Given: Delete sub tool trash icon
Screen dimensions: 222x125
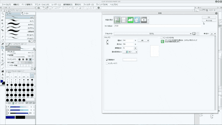Looking at the screenshot, I should [35, 41].
